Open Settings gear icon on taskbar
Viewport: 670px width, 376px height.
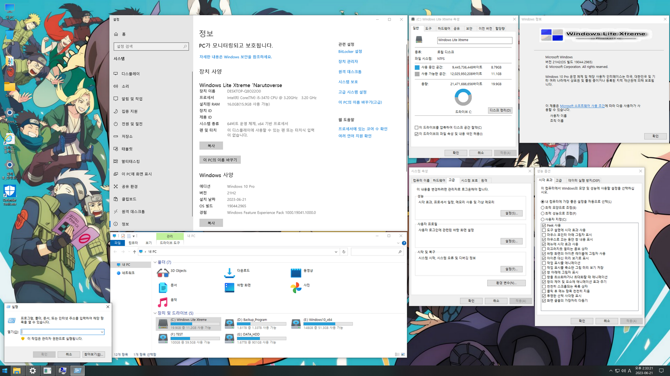pyautogui.click(x=33, y=370)
